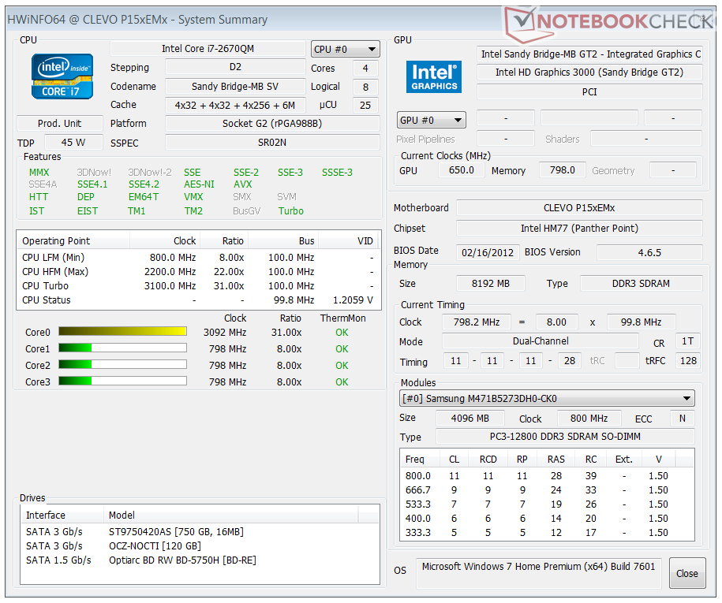Select the Optiarc BD RW BD-5750H drive row
This screenshot has width=722, height=603.
coord(200,560)
